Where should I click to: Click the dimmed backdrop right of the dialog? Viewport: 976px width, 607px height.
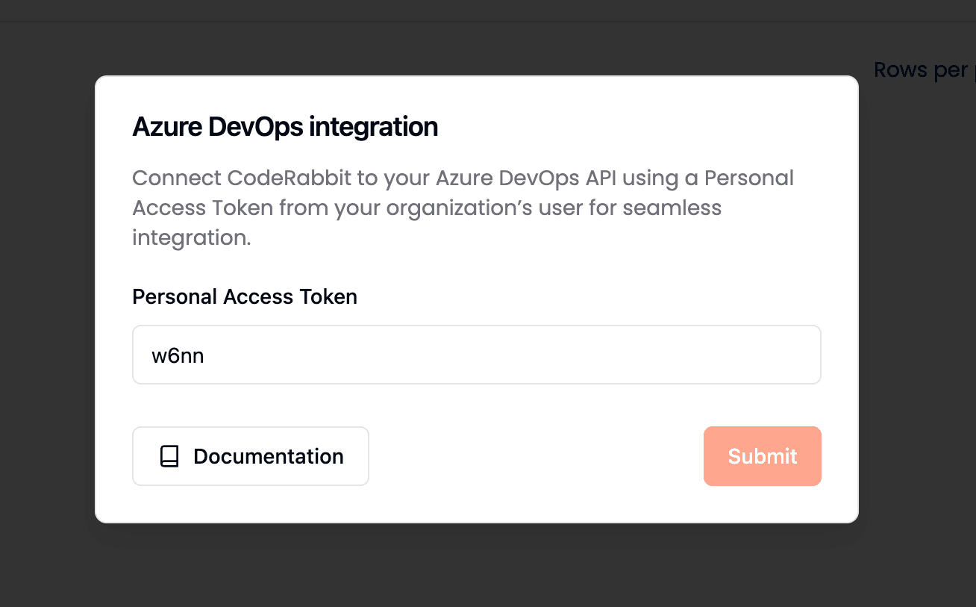[918, 299]
